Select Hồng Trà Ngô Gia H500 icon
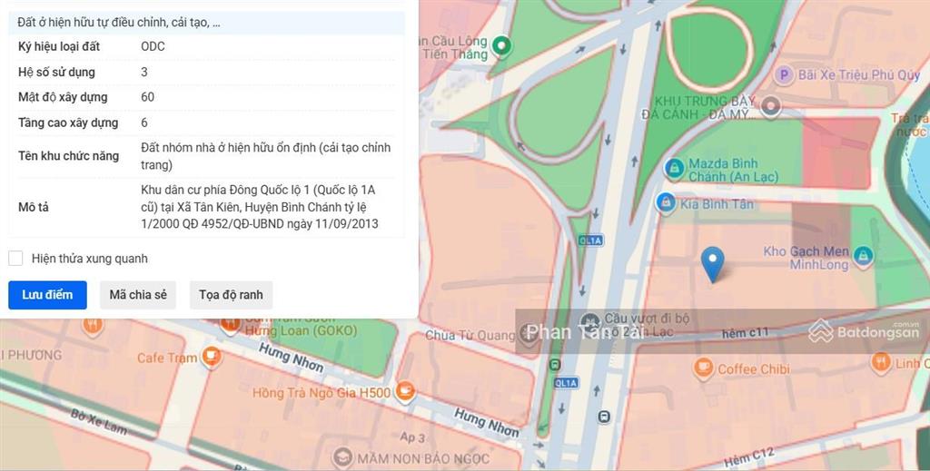Image resolution: width=930 pixels, height=471 pixels. (x=405, y=392)
